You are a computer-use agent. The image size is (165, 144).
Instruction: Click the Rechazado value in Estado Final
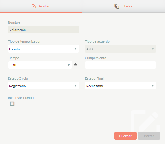pos(95,86)
